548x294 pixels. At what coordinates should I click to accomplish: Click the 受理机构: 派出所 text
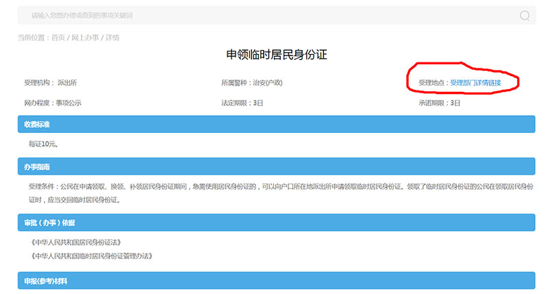50,83
